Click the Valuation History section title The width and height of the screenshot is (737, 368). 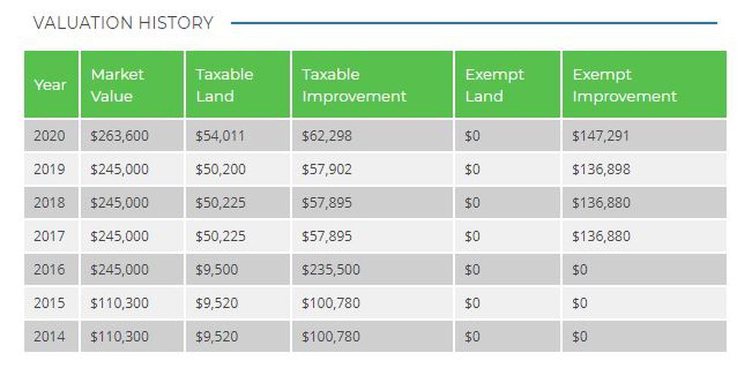[x=123, y=23]
